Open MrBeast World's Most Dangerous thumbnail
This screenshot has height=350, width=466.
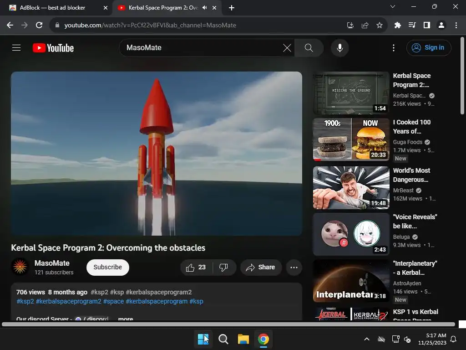[x=351, y=187]
